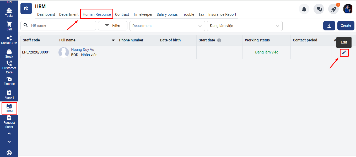Open the notifications bell icon
This screenshot has height=157, width=356.
(x=304, y=9)
